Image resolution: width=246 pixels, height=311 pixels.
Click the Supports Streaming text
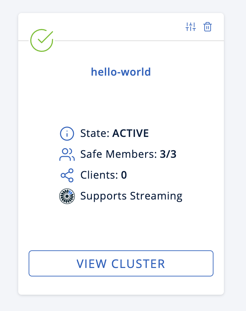[131, 196]
